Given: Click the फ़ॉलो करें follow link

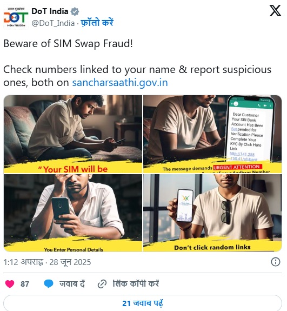Looking at the screenshot, I should coord(97,23).
